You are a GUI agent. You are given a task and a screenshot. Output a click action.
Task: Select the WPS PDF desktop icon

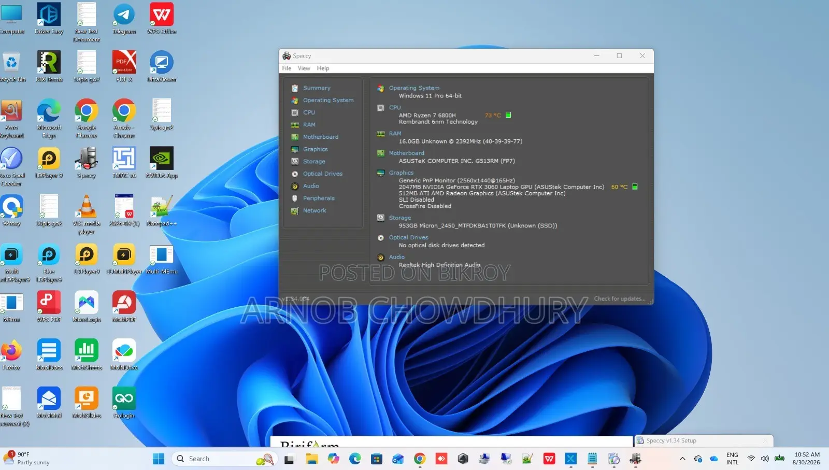[x=49, y=307]
